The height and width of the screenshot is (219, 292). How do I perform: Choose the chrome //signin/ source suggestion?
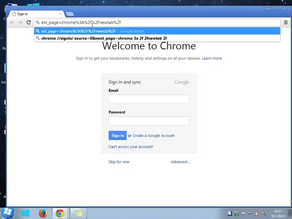[157, 38]
